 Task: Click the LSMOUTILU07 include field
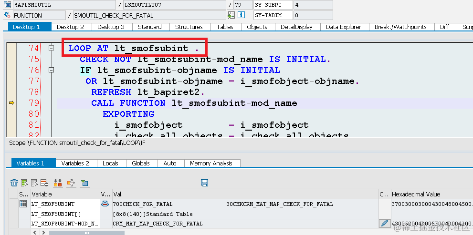(x=174, y=4)
